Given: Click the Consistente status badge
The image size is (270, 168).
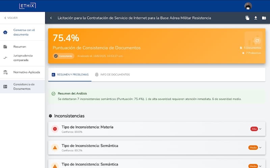Looking at the screenshot, I should point(63,56).
